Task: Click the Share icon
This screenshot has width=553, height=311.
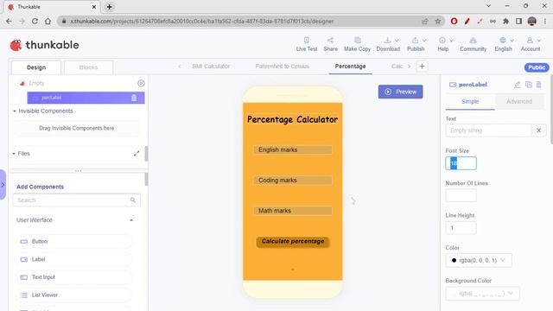Action: coord(330,41)
